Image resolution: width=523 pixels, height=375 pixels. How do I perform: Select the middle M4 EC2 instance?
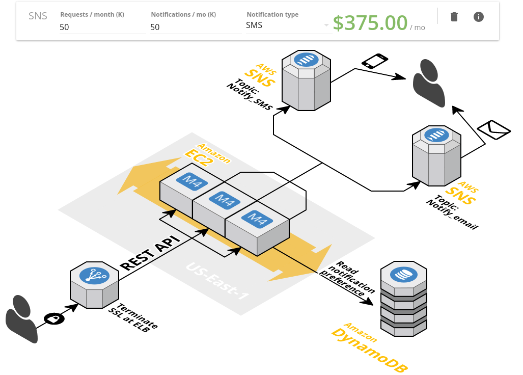pyautogui.click(x=224, y=200)
